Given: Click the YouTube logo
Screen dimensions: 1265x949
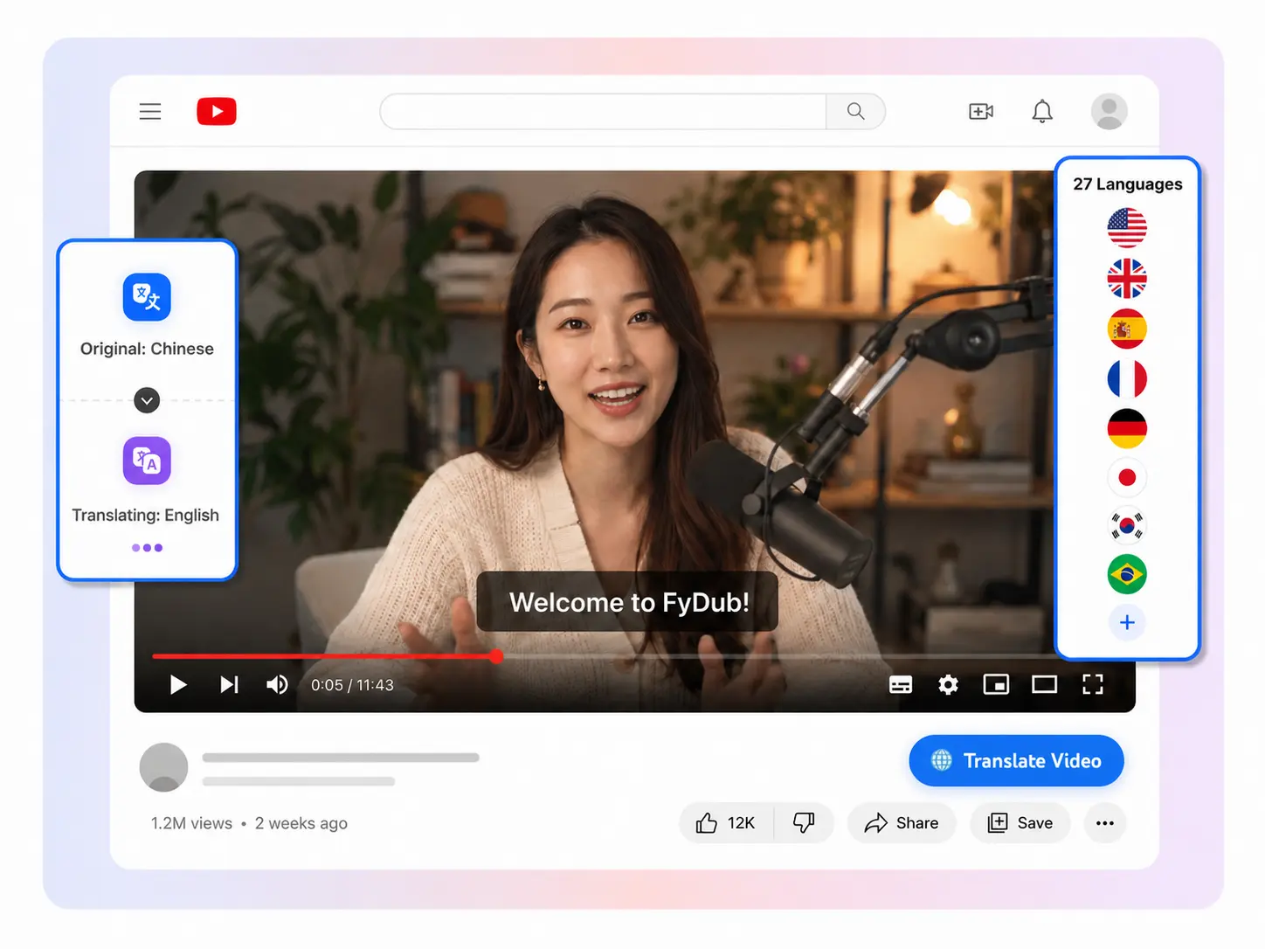Looking at the screenshot, I should pyautogui.click(x=217, y=111).
